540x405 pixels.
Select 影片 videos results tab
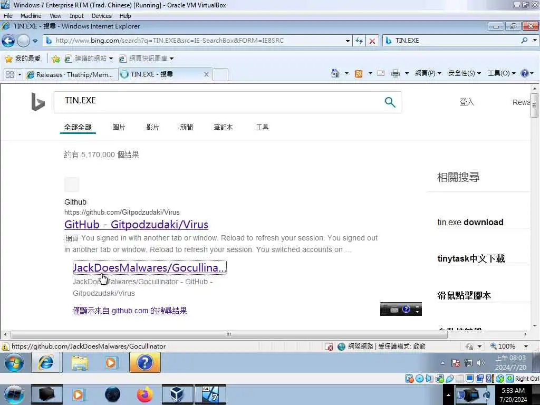point(152,127)
